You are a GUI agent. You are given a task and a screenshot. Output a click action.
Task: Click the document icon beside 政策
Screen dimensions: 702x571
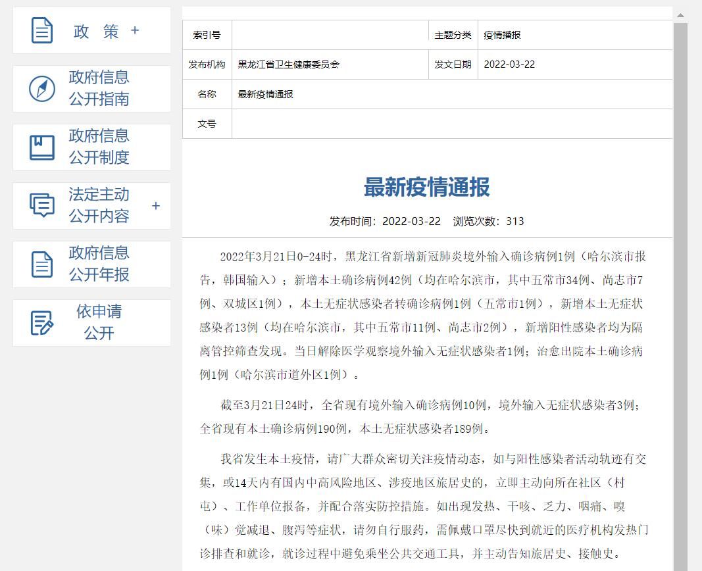[x=42, y=31]
